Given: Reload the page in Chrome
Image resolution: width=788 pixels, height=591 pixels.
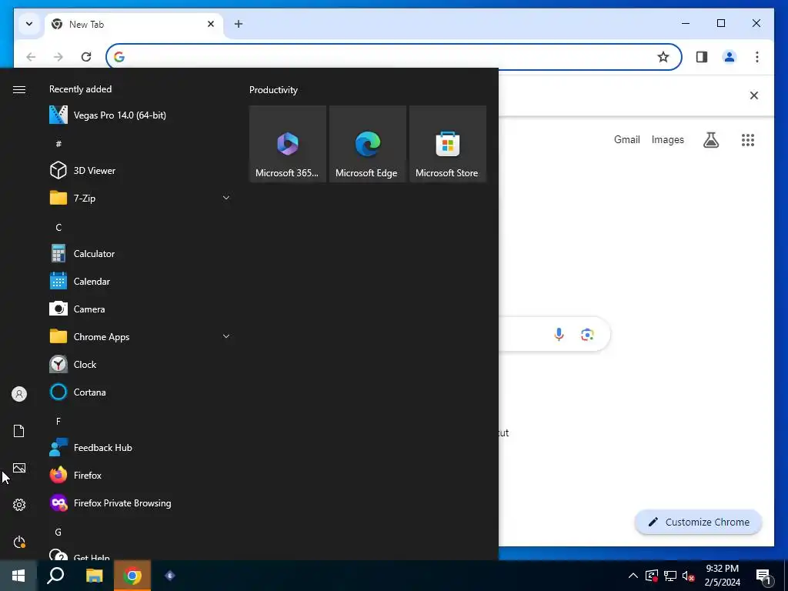Looking at the screenshot, I should (x=86, y=57).
